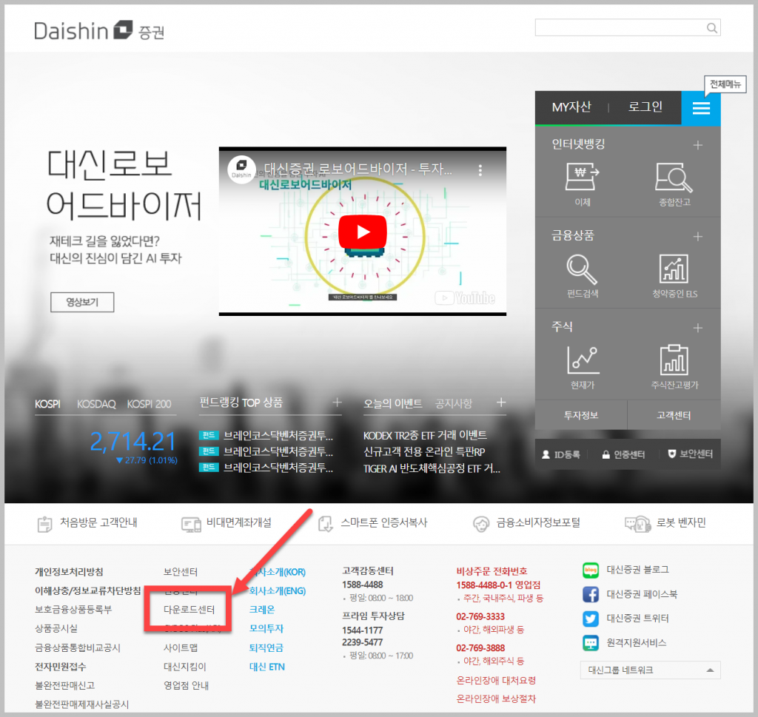Screen dimensions: 758x717
Task: Open 회사소개(ENG) link
Action: click(278, 591)
